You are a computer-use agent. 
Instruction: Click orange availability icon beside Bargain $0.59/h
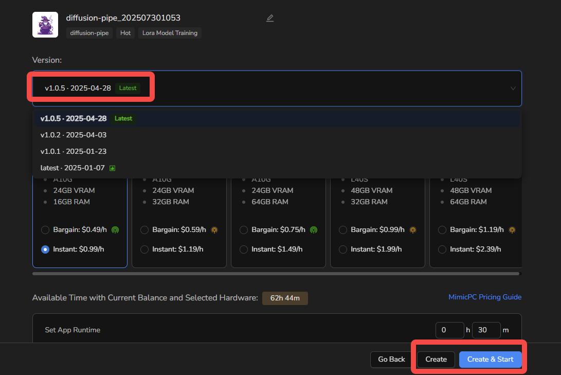214,230
